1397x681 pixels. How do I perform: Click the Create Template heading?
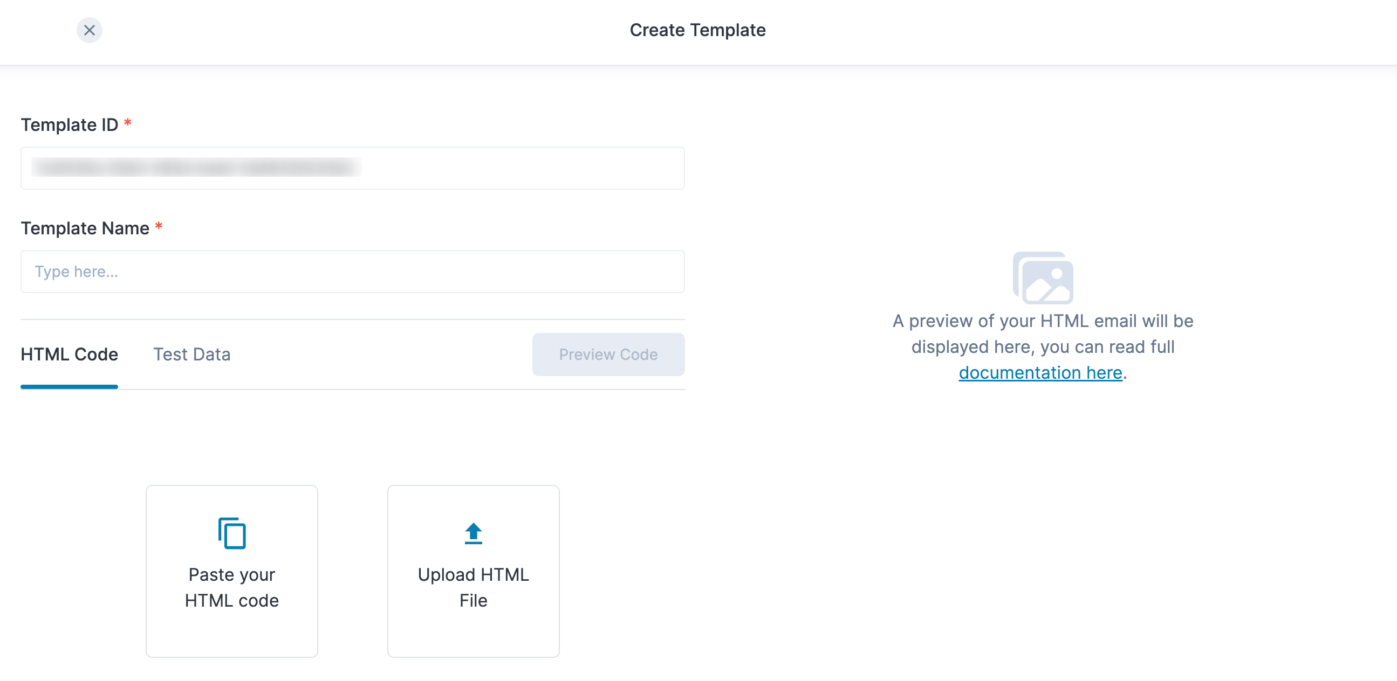697,30
